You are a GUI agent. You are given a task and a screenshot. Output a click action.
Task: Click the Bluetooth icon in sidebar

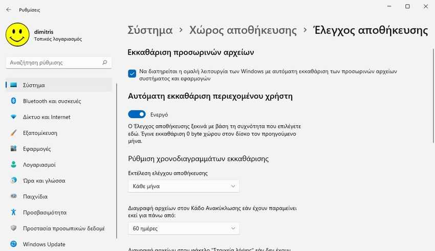[x=13, y=101]
